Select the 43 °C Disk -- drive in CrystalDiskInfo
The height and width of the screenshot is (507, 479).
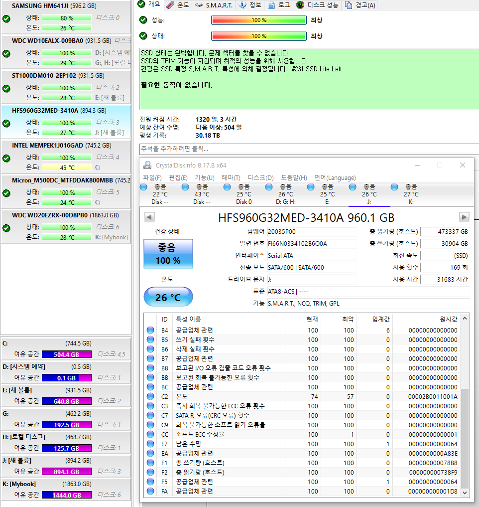coord(202,194)
